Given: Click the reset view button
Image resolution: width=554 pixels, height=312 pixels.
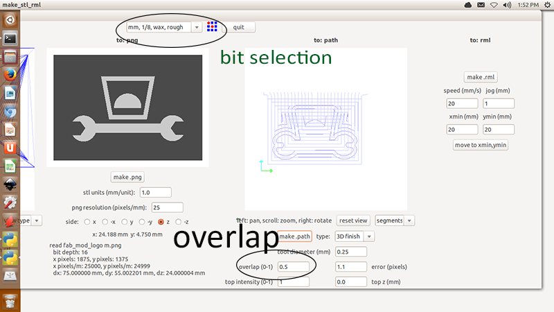Looking at the screenshot, I should [353, 220].
